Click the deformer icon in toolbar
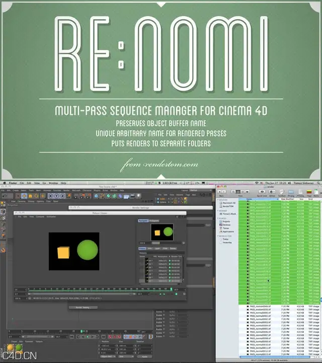This screenshot has width=322, height=363. (x=120, y=196)
